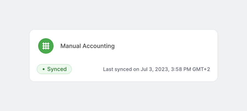Click the "GMT+2" timezone text
This screenshot has height=111, width=247.
[202, 69]
